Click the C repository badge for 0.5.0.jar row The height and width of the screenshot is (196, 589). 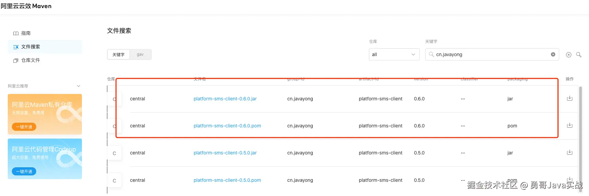click(x=114, y=153)
